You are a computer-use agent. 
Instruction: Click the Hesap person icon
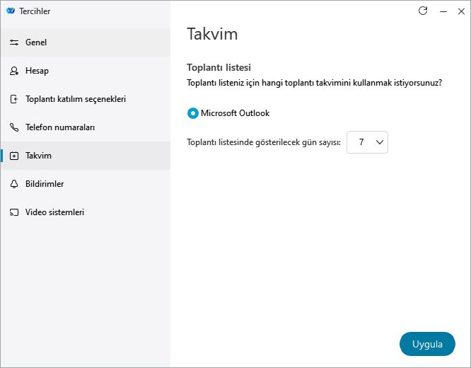[14, 71]
